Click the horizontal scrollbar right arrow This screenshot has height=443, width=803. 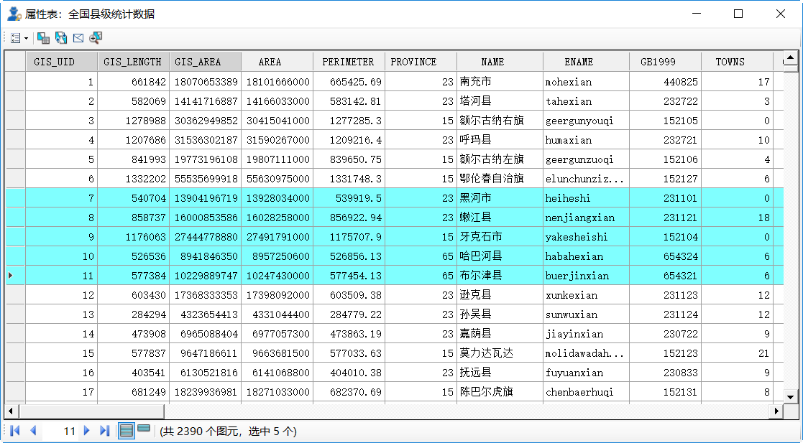coord(777,411)
